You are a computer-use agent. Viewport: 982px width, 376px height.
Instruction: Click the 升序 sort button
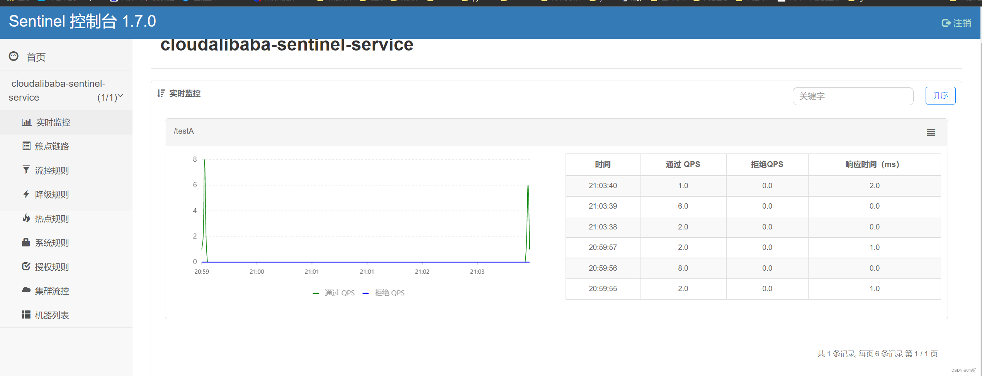point(940,96)
